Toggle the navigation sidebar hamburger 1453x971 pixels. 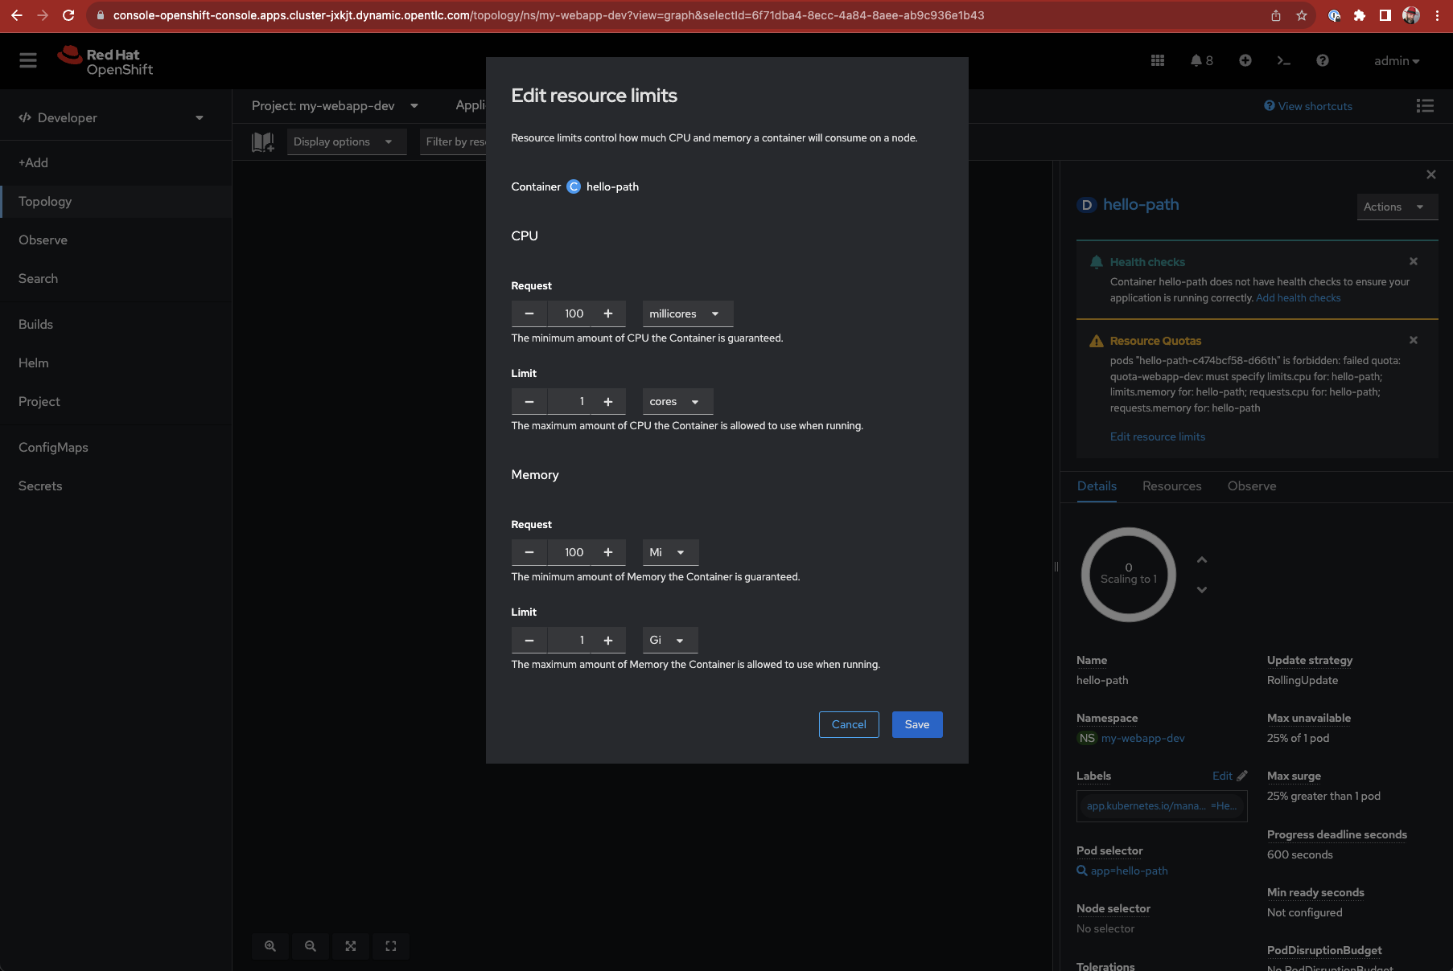[27, 60]
